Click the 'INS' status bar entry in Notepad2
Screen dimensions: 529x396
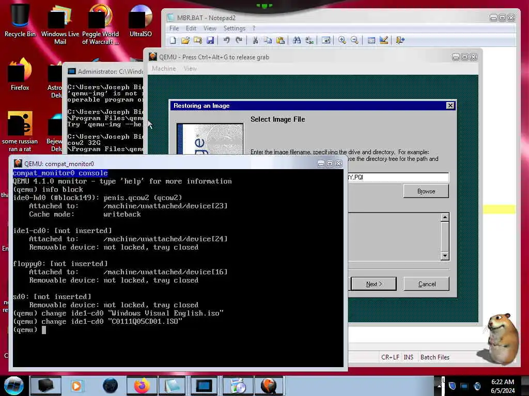coord(409,357)
